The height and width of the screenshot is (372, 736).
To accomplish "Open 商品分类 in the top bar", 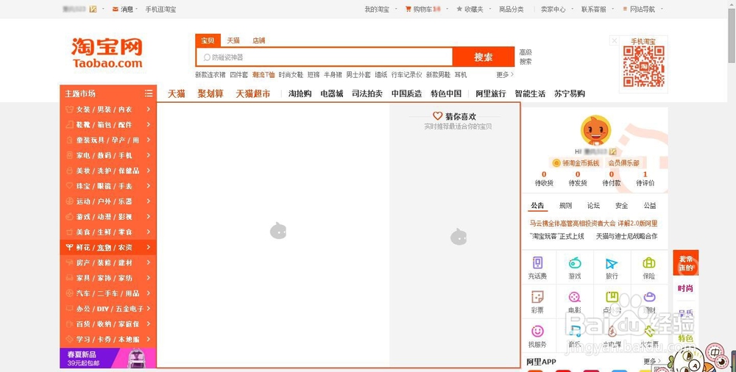I will [x=512, y=9].
